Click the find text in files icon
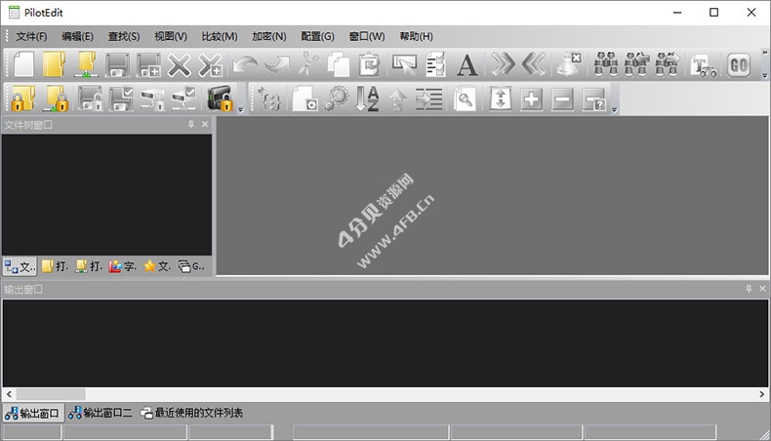This screenshot has width=771, height=441. pyautogui.click(x=704, y=65)
